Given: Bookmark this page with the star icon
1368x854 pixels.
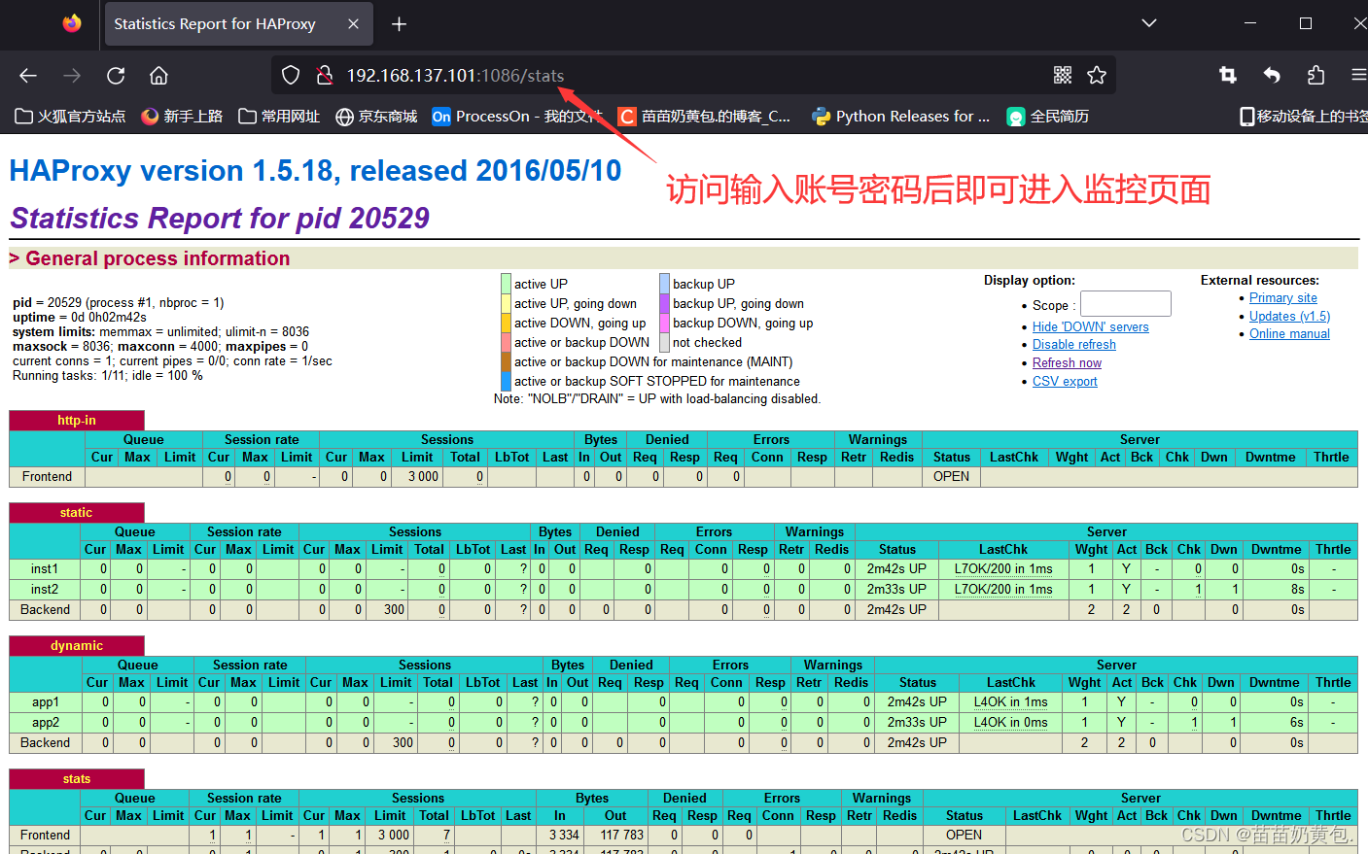Looking at the screenshot, I should (1097, 75).
